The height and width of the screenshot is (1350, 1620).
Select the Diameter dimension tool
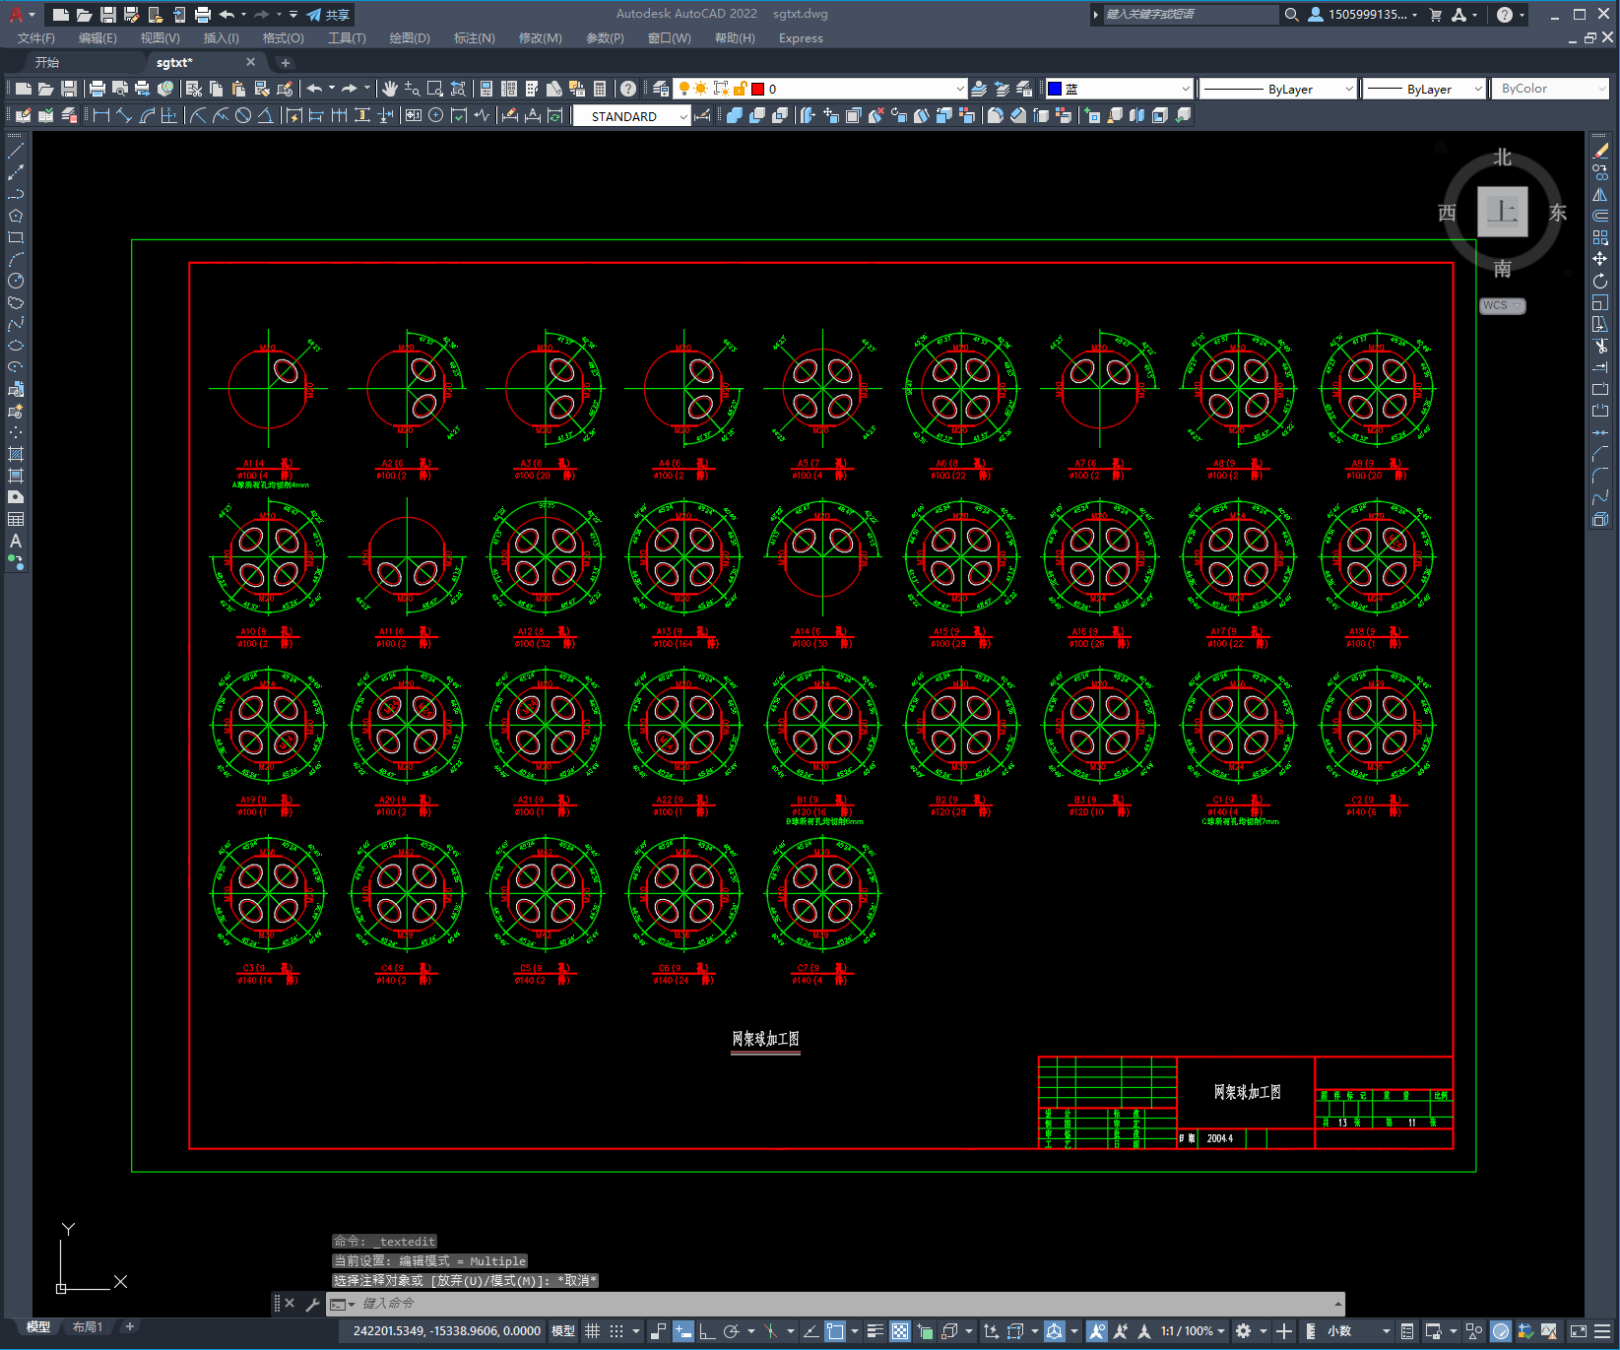point(243,116)
